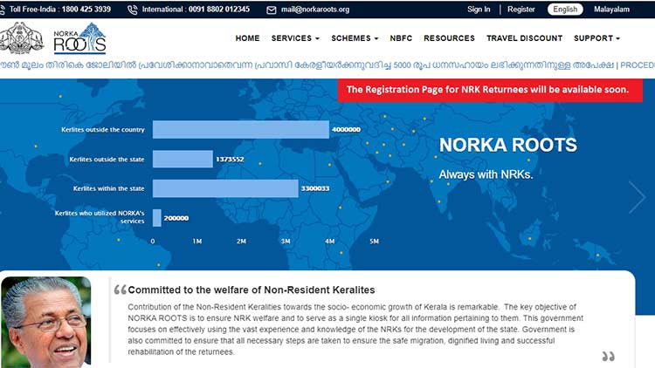Viewport: 655px width, 368px height.
Task: Expand the Schemes dropdown menu
Action: click(354, 38)
